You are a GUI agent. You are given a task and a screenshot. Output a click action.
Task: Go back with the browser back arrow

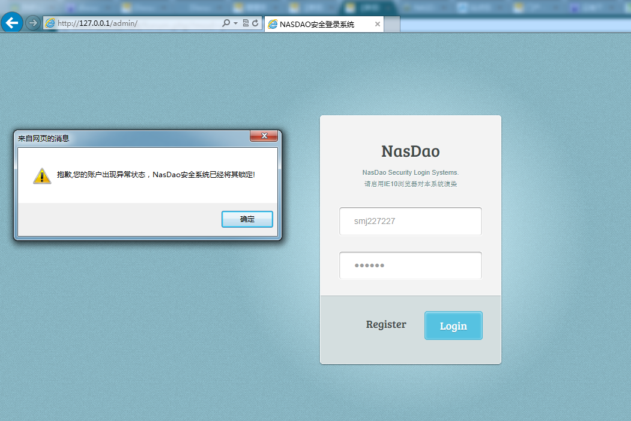click(x=12, y=23)
